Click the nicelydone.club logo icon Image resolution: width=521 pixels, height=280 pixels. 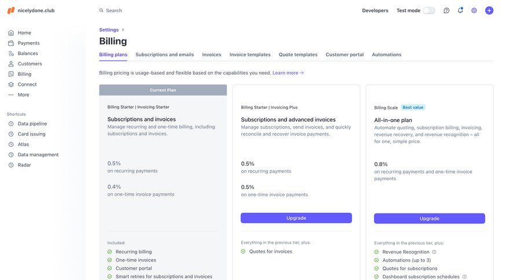click(x=11, y=10)
